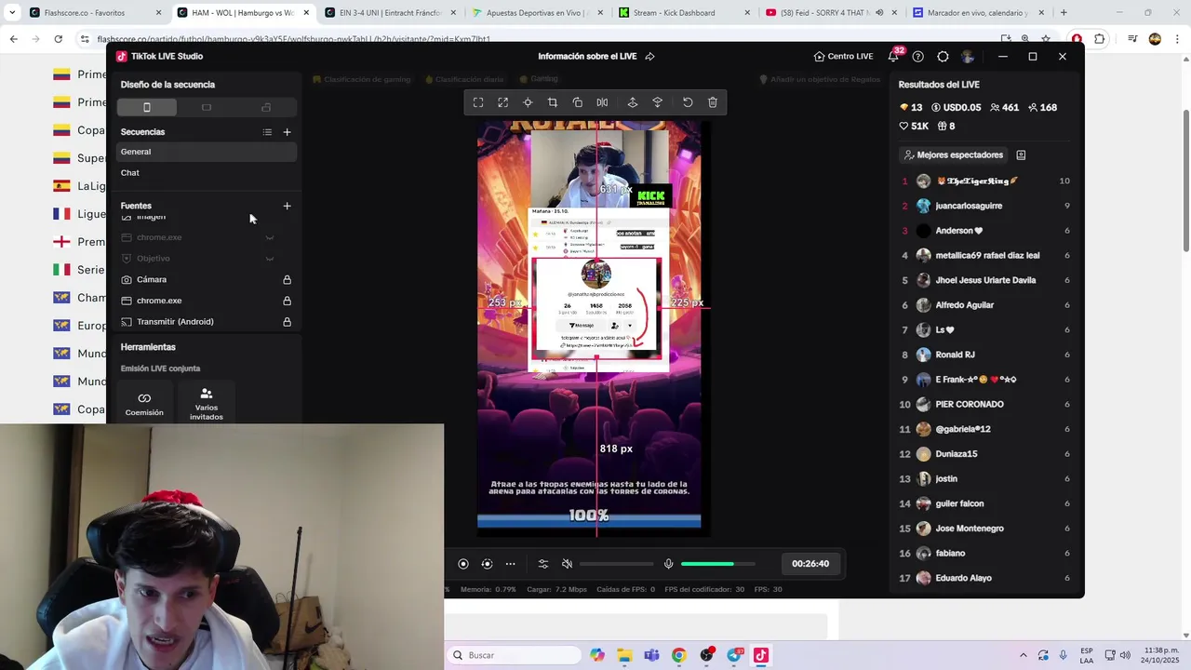Image resolution: width=1191 pixels, height=670 pixels.
Task: Switch to Apuestas Deportivas en Vivo tab
Action: pyautogui.click(x=540, y=13)
